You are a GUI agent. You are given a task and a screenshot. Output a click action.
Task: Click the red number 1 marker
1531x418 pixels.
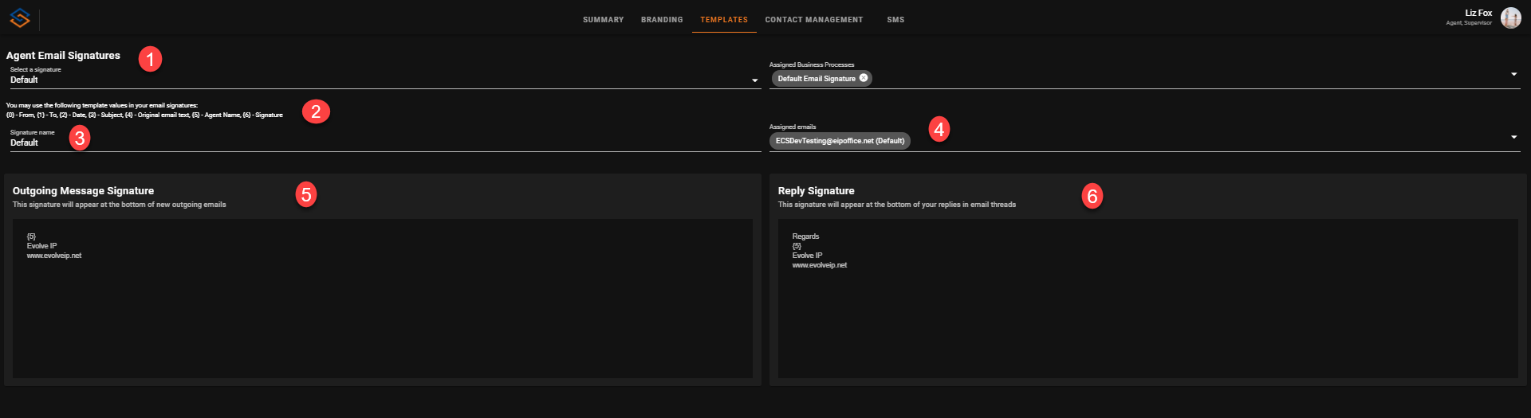pos(150,59)
